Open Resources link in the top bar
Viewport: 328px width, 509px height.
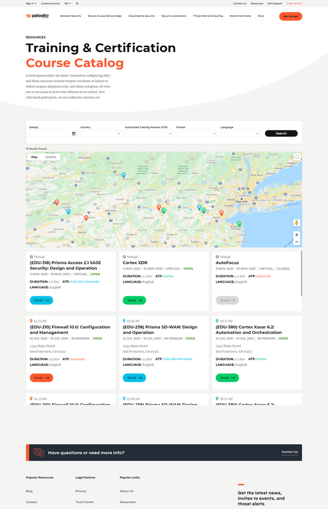point(257,4)
